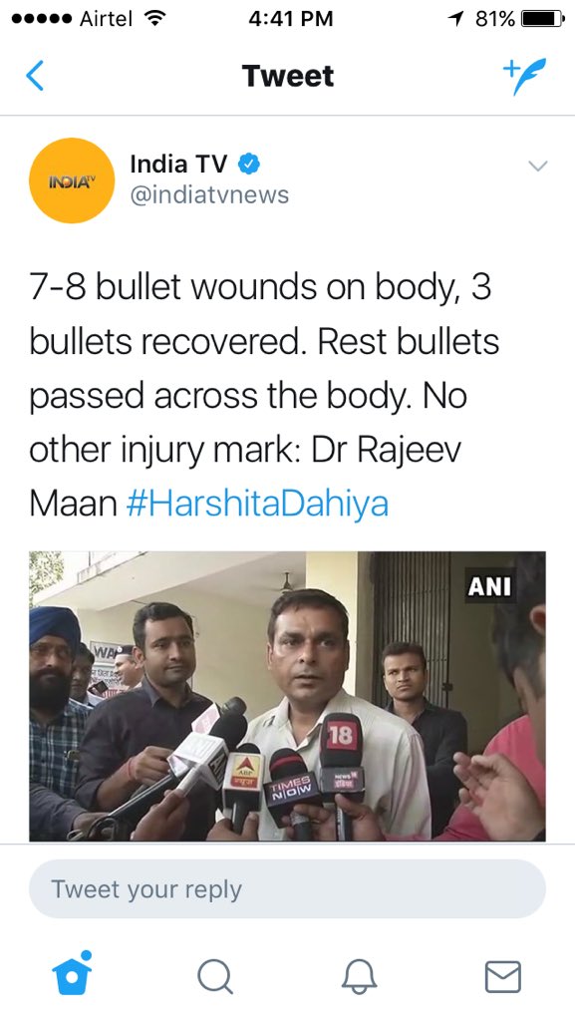This screenshot has height=1021, width=575.
Task: Tap the Wi-Fi icon in status bar
Action: 153,19
